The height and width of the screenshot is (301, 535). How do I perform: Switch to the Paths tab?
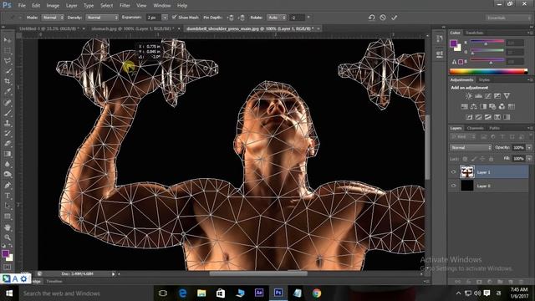(x=494, y=128)
